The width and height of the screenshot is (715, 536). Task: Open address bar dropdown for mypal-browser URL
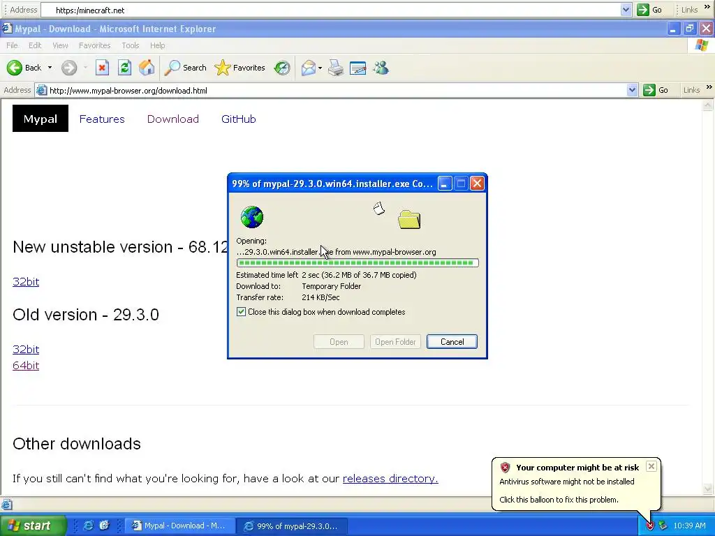click(631, 90)
